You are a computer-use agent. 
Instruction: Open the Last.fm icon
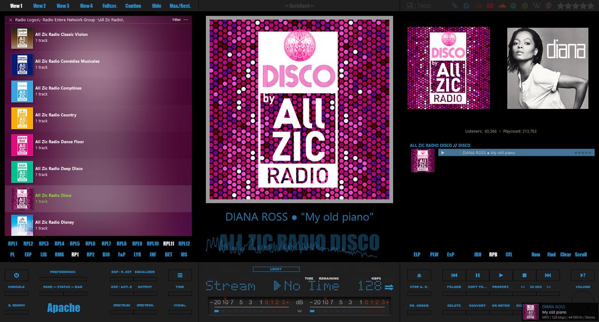[x=478, y=6]
